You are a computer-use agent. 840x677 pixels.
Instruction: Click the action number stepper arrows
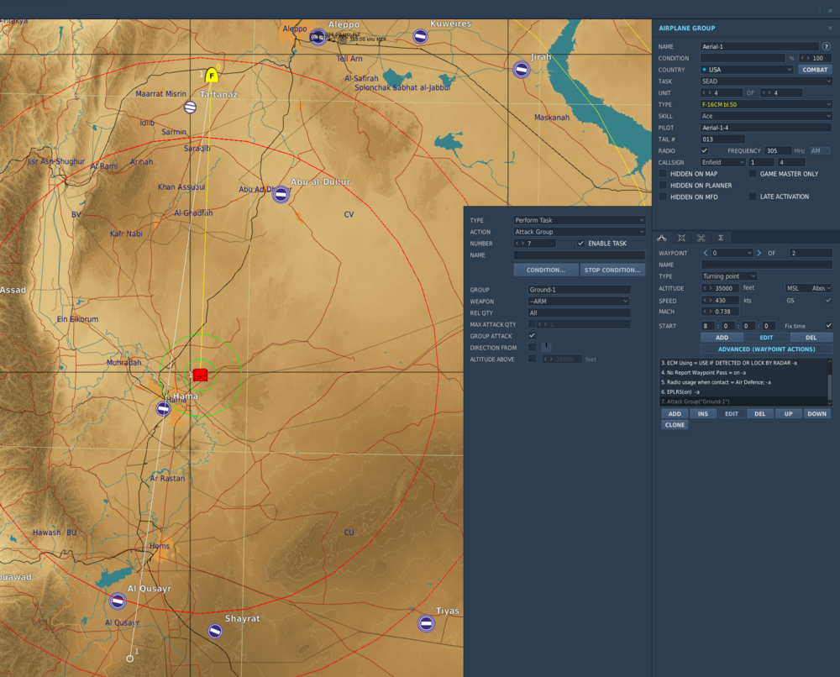pos(521,244)
